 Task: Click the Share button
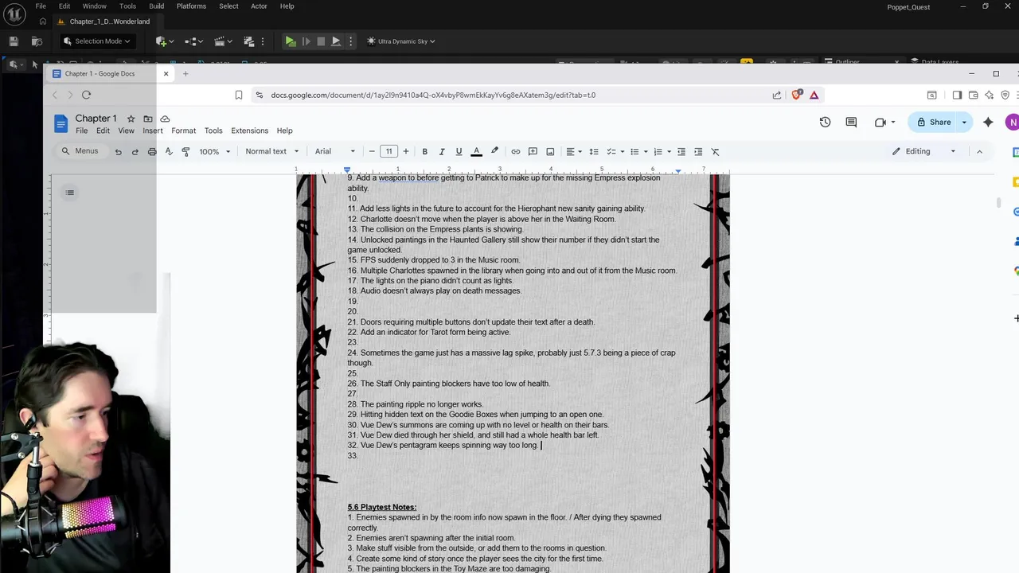934,122
